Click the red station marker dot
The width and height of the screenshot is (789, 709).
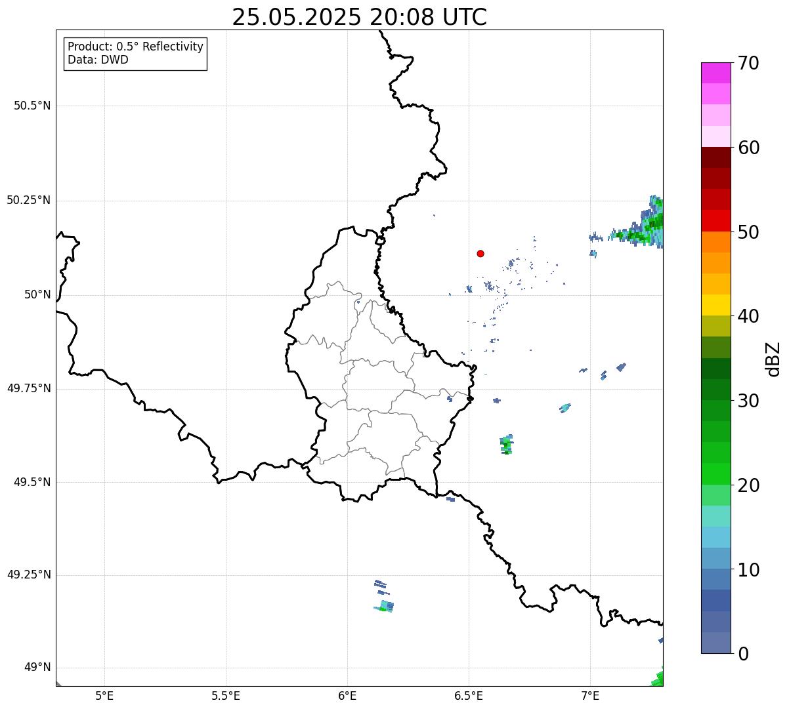click(480, 253)
